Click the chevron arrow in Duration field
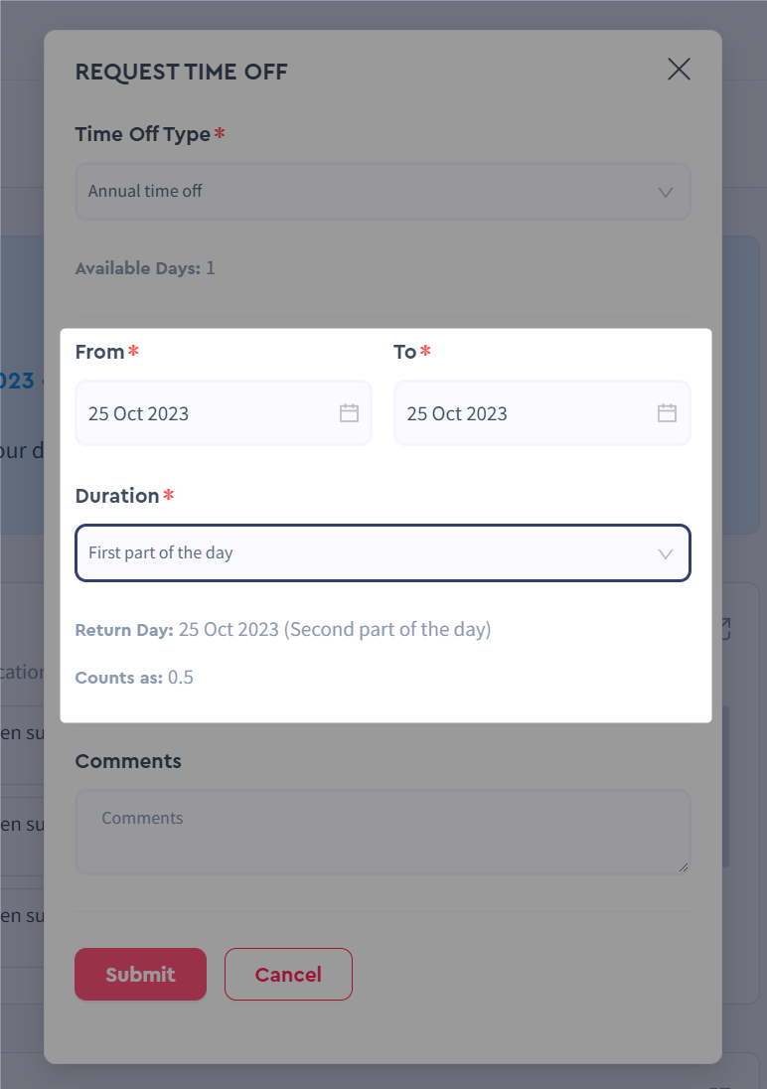This screenshot has height=1089, width=767. tap(666, 554)
